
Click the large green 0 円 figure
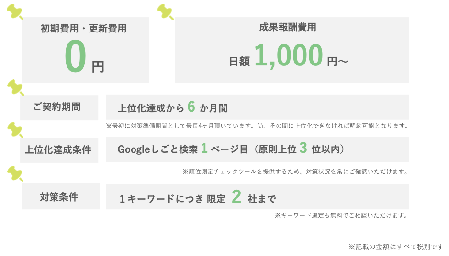tap(84, 56)
